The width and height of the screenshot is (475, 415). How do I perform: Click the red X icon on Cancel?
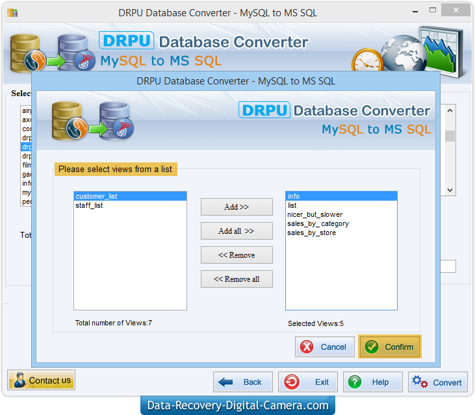(307, 347)
